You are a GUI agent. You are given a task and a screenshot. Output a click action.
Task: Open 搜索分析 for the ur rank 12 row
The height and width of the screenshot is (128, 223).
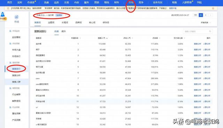tap(198, 107)
